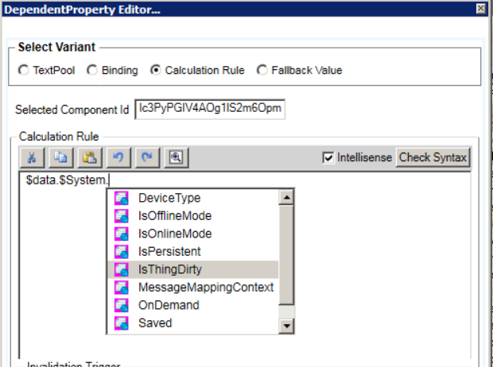
Task: Click the Selected Component Id field
Action: [x=210, y=109]
